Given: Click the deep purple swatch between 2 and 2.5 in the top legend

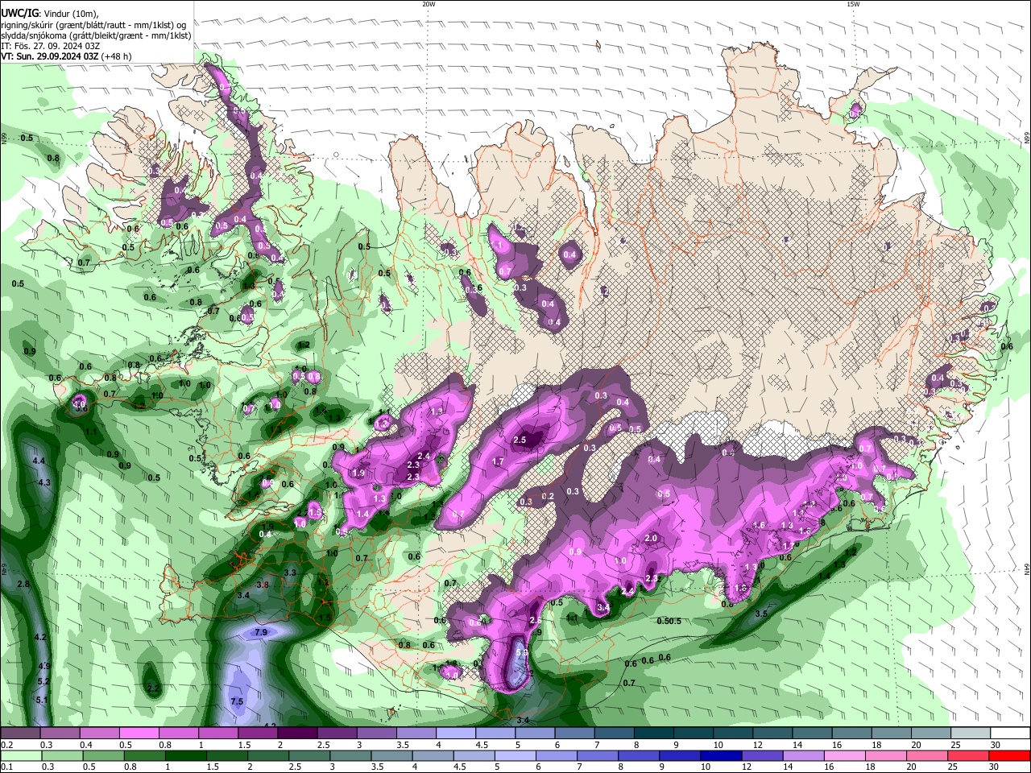Looking at the screenshot, I should pyautogui.click(x=297, y=734).
